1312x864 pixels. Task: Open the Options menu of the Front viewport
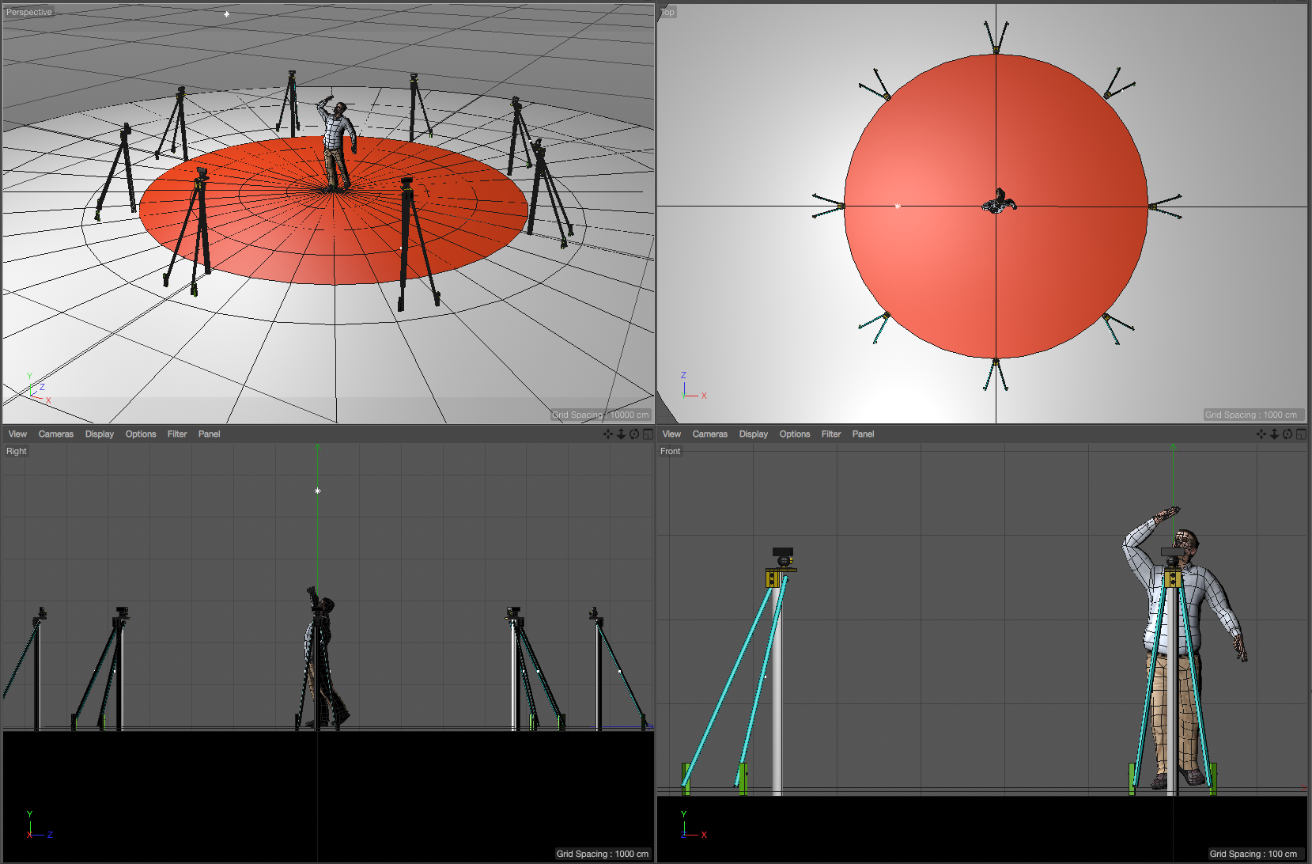click(795, 434)
